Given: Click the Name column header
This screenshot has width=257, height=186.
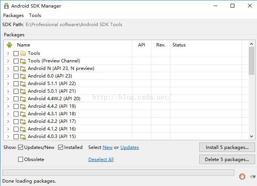Looking at the screenshot, I should click(x=68, y=45).
